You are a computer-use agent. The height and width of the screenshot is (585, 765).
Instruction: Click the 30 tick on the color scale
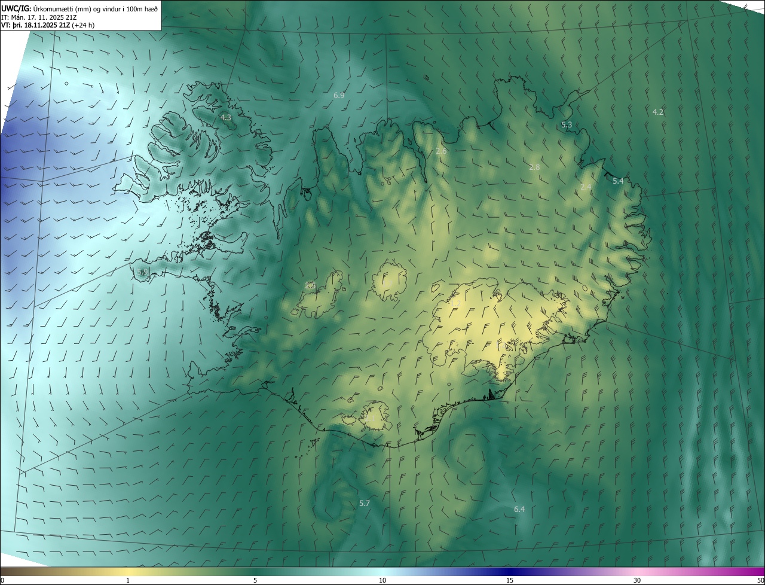(637, 580)
